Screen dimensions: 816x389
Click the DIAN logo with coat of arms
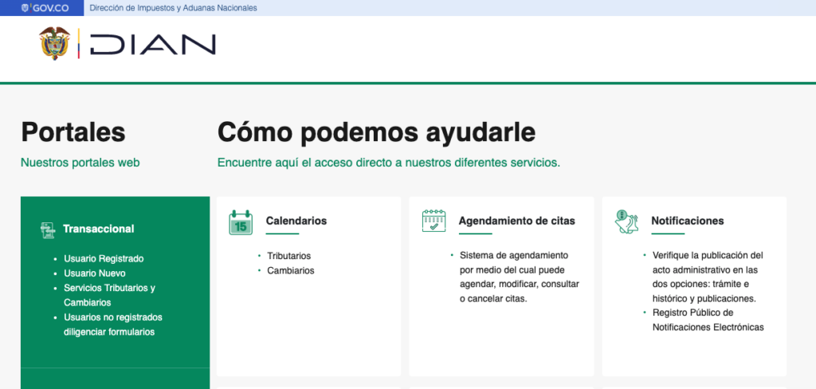coord(127,44)
